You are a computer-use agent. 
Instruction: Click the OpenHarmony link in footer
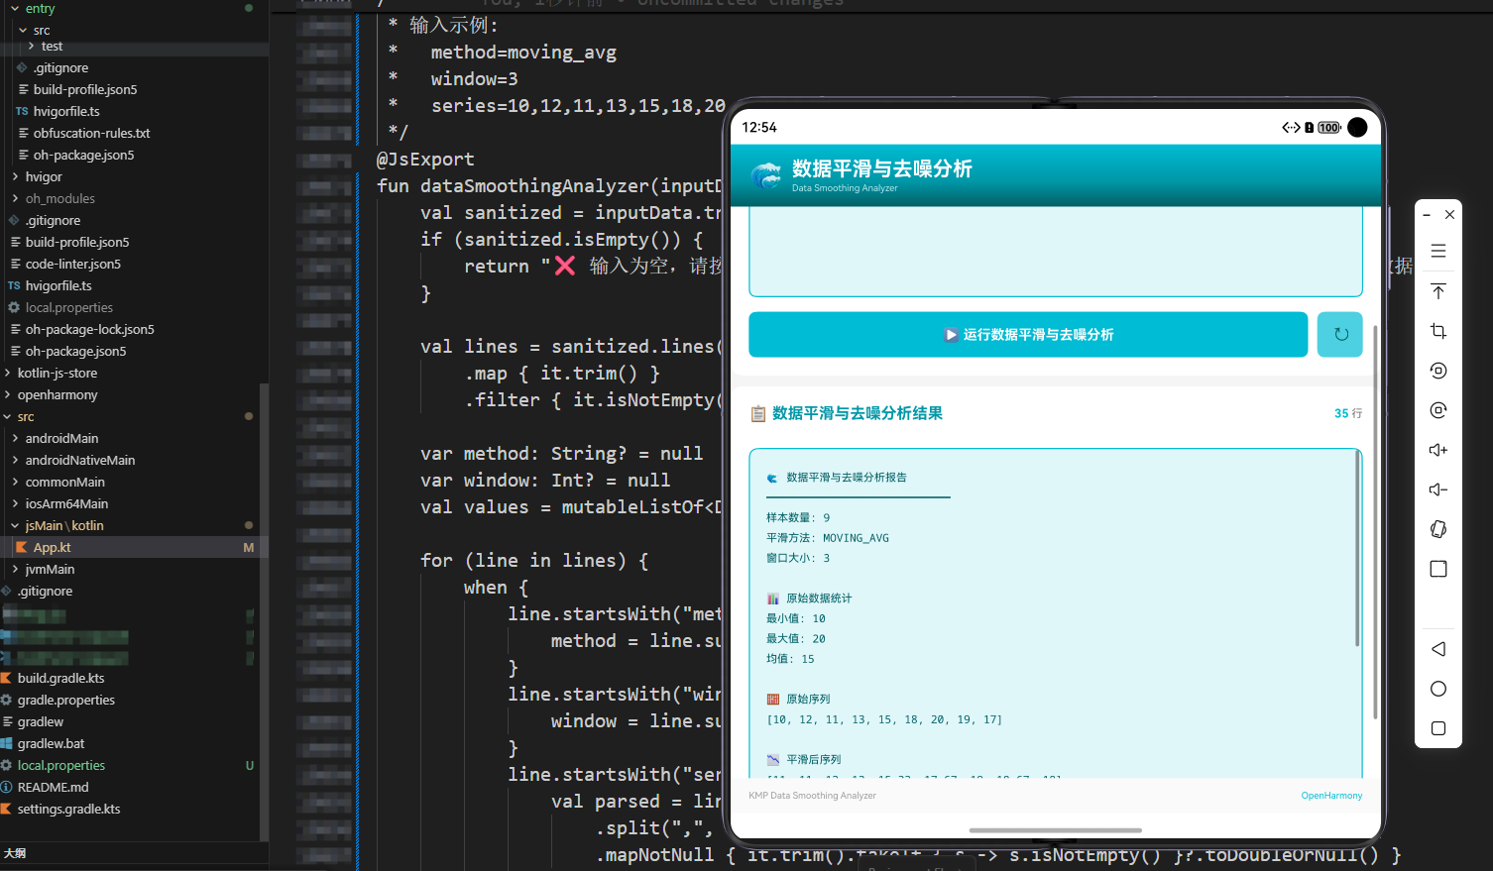[1331, 796]
